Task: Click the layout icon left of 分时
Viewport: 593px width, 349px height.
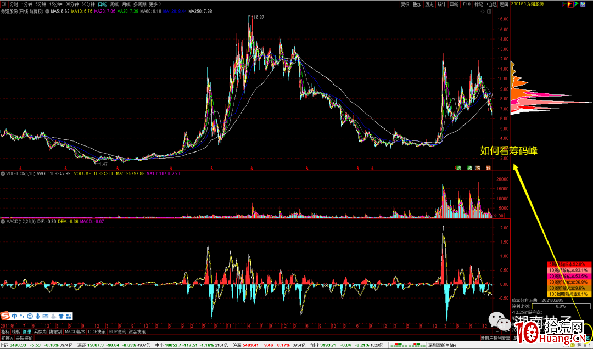Action: (4, 4)
